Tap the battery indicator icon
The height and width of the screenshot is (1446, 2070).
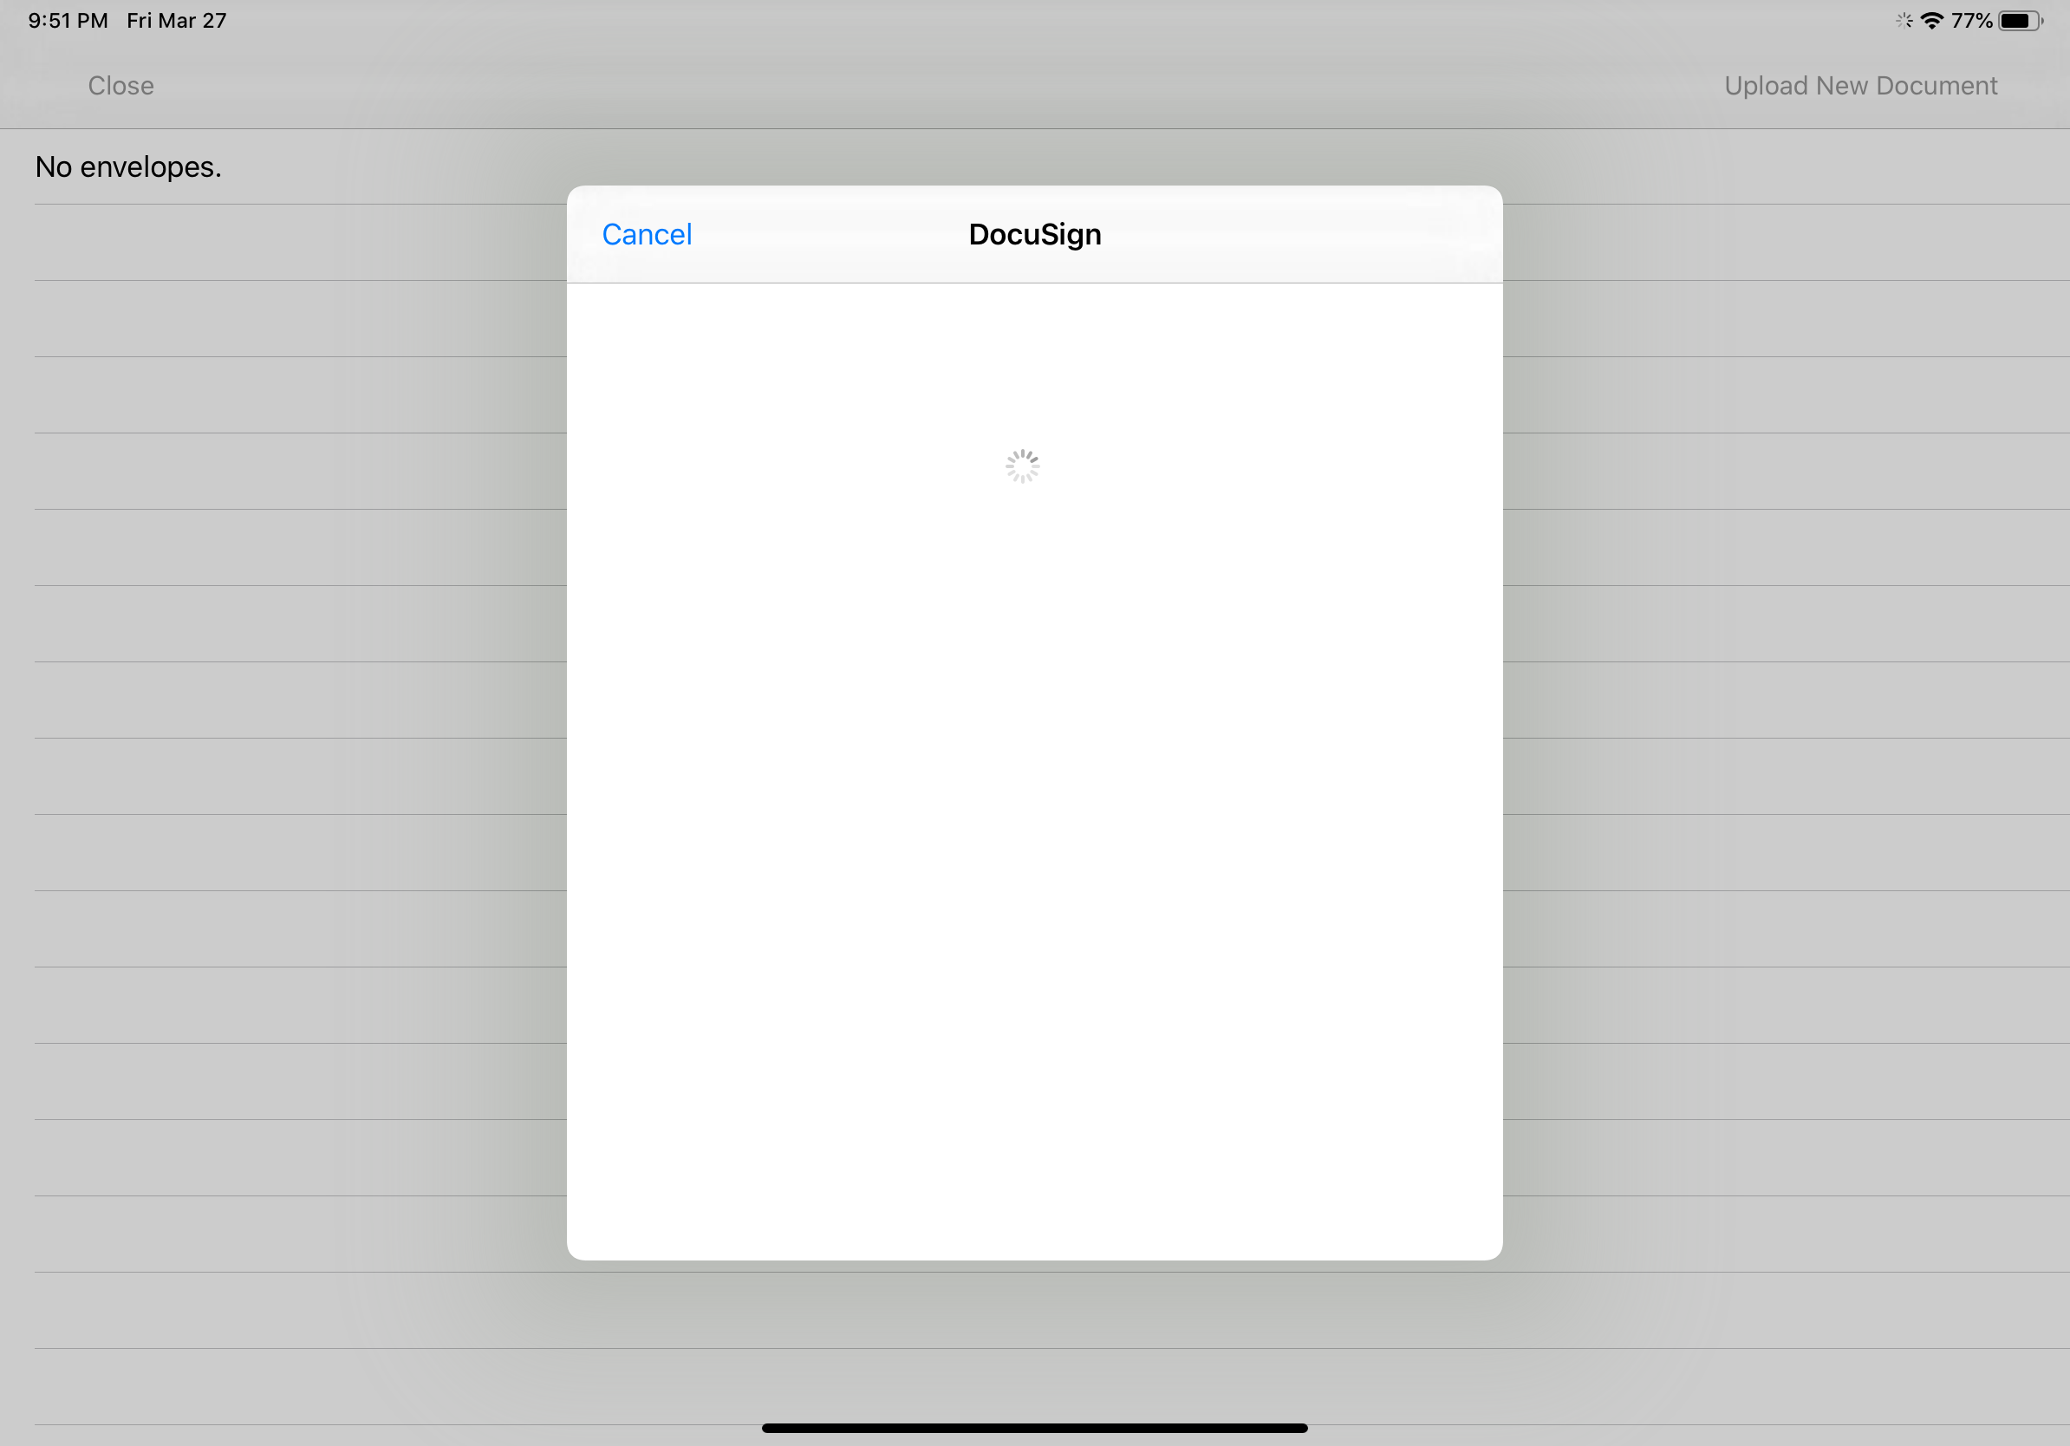click(x=2021, y=21)
